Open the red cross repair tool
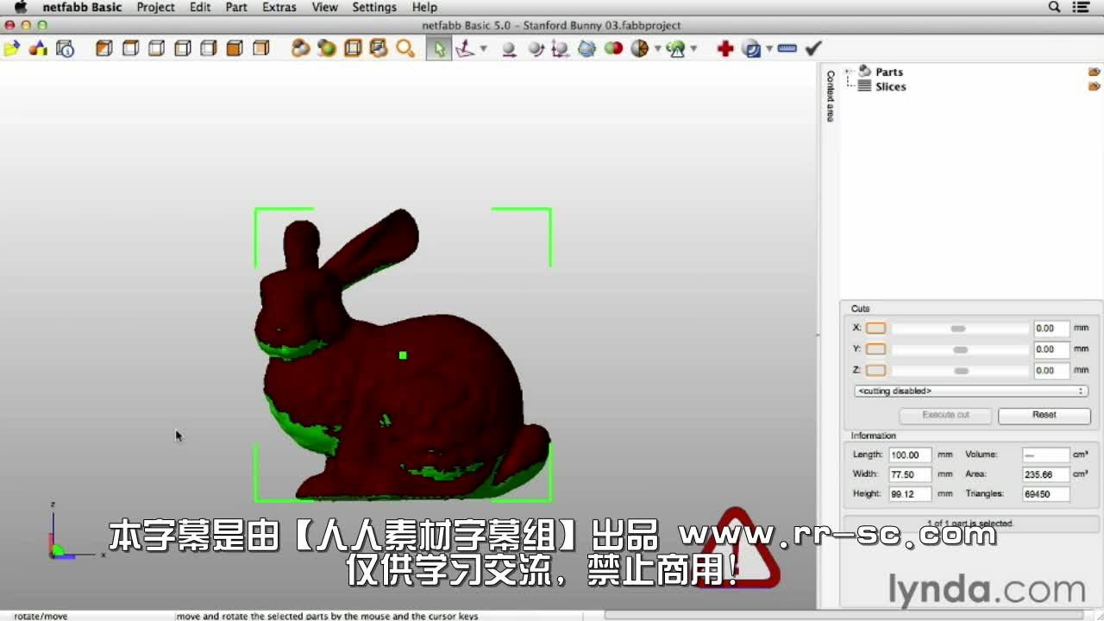This screenshot has width=1104, height=621. (x=725, y=49)
